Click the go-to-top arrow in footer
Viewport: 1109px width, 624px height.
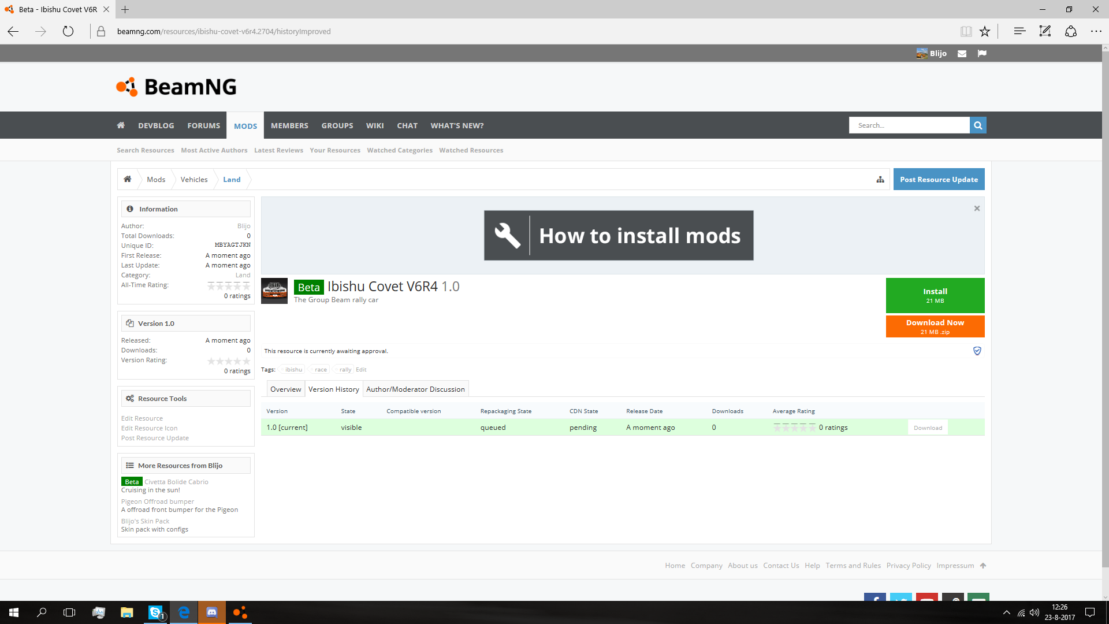[983, 566]
